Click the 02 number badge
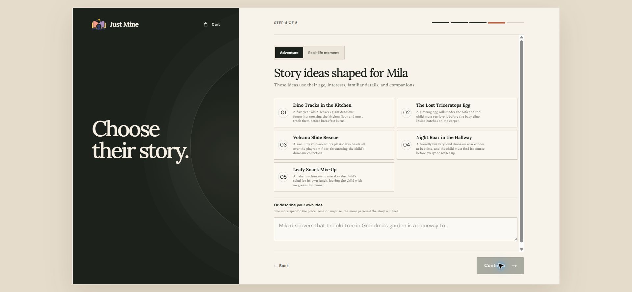 coord(407,113)
